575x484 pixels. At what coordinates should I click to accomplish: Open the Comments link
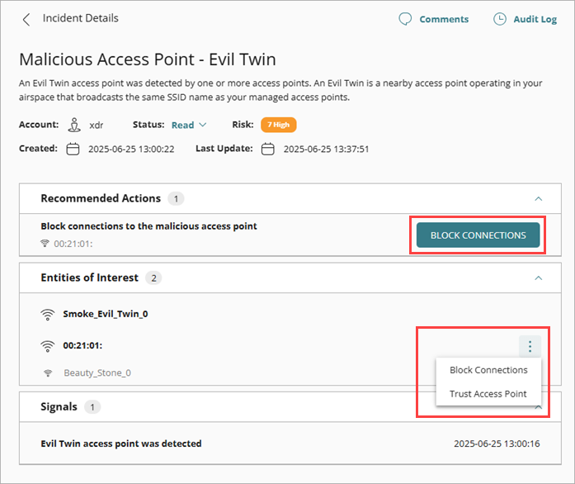point(444,19)
